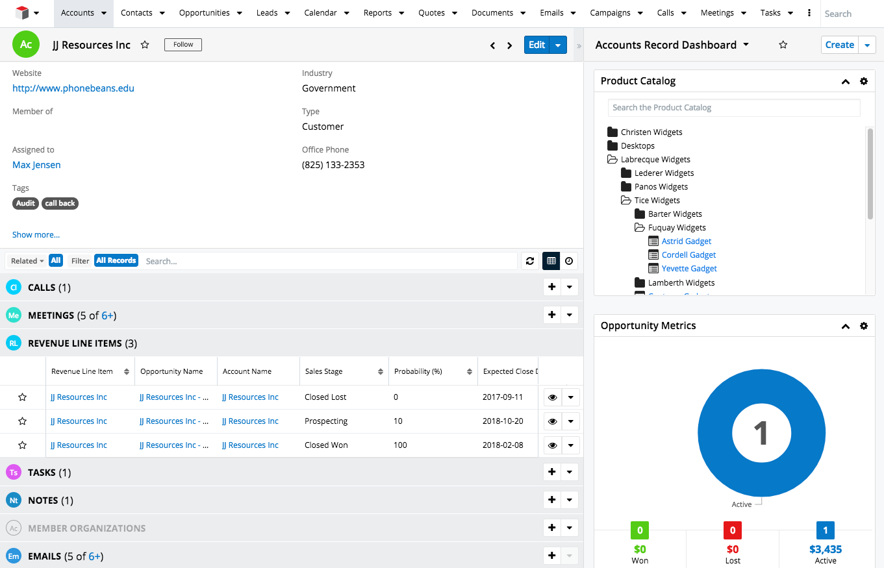Open the Reports menu tab

coord(377,13)
